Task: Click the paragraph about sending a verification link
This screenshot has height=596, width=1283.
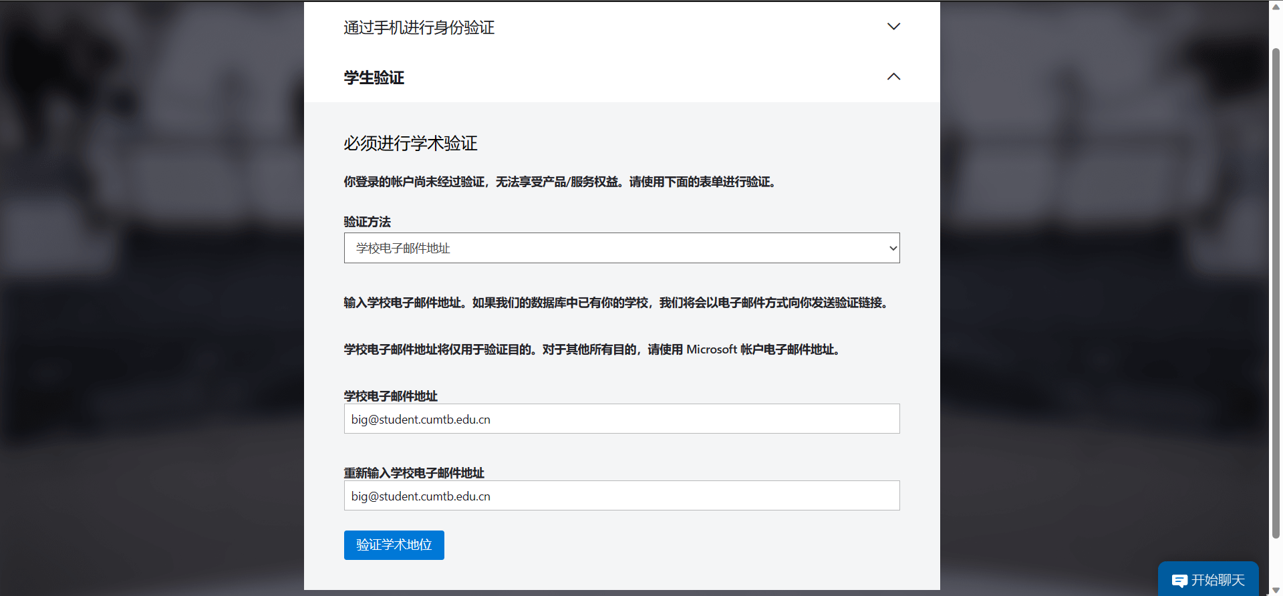Action: pyautogui.click(x=615, y=303)
